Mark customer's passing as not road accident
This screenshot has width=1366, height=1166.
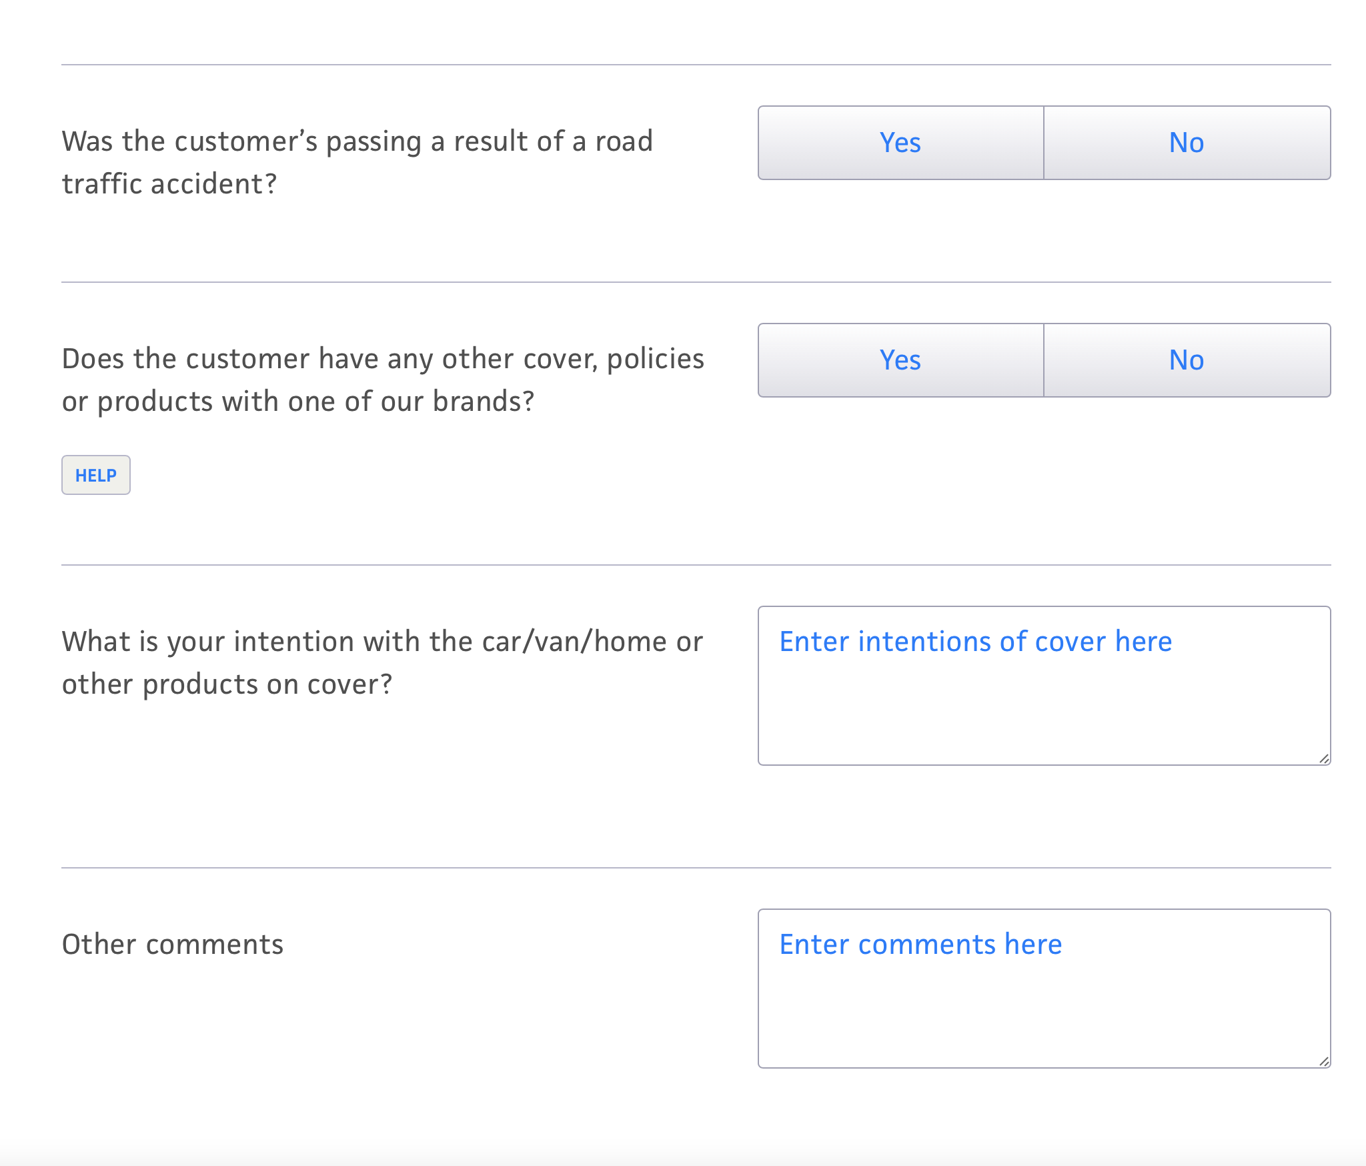click(x=1187, y=143)
